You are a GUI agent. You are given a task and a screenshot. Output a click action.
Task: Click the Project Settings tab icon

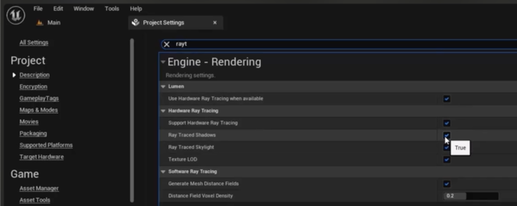tap(135, 23)
